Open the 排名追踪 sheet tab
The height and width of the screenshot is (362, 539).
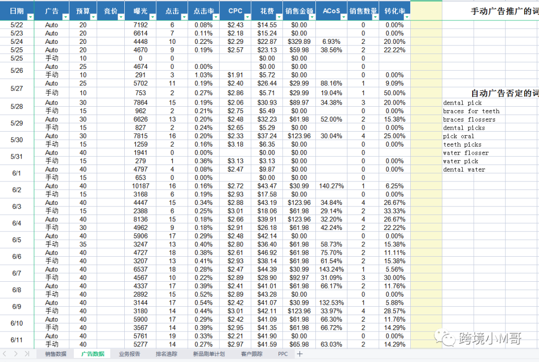coord(166,354)
